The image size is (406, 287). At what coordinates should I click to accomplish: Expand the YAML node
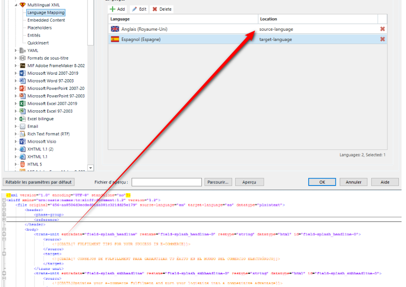coord(16,51)
